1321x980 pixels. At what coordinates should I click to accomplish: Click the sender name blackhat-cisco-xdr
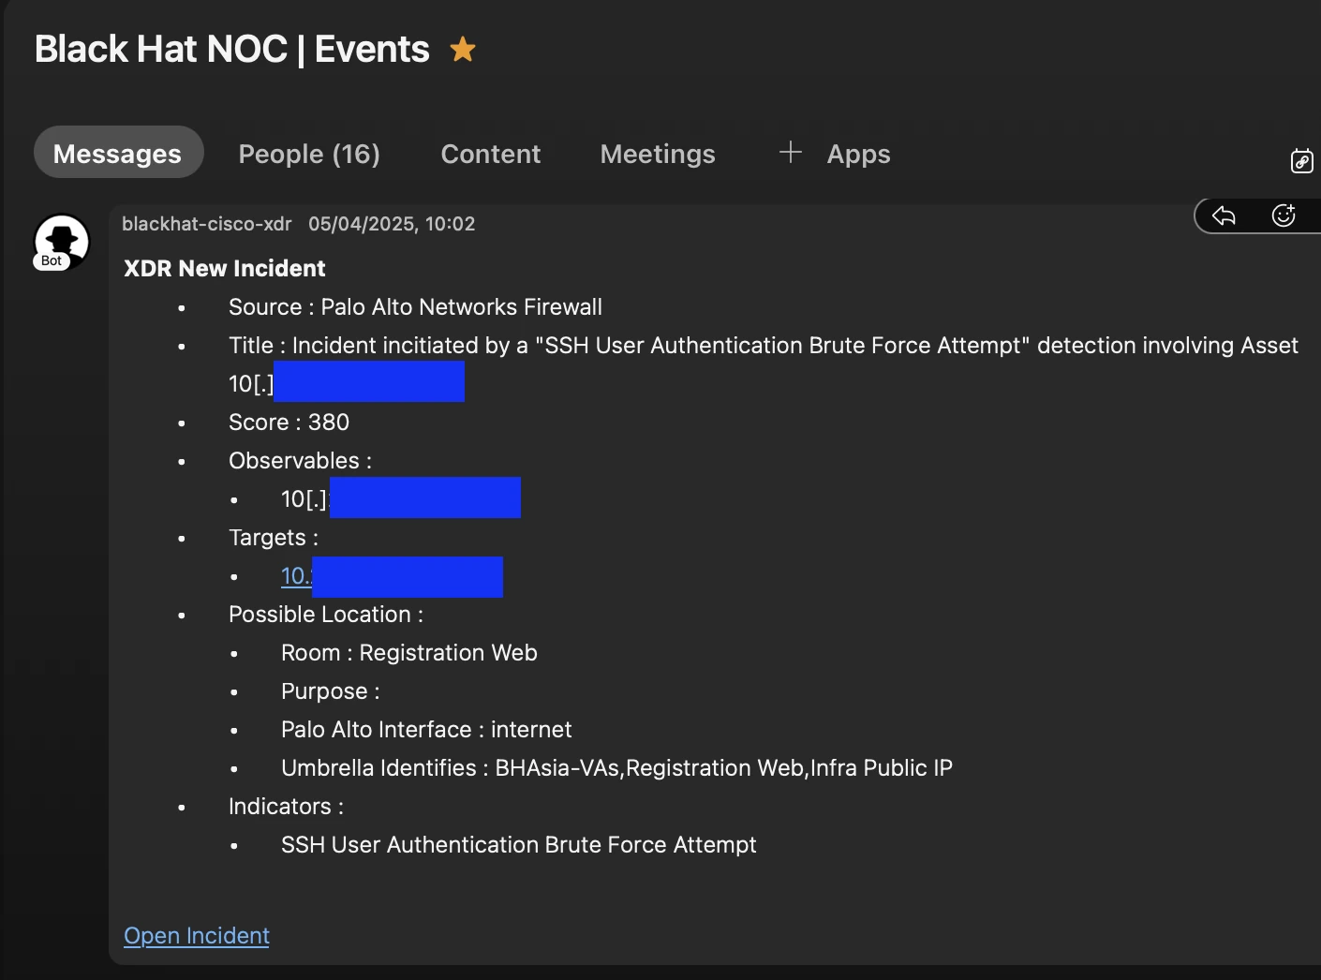206,224
